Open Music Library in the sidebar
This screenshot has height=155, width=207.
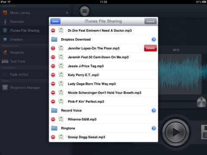[36, 13]
